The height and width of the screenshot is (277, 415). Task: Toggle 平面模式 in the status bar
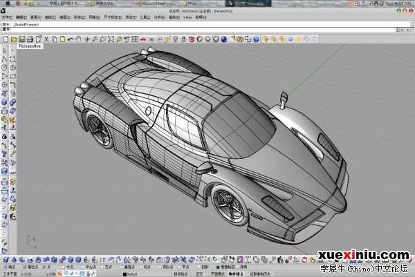pos(218,274)
